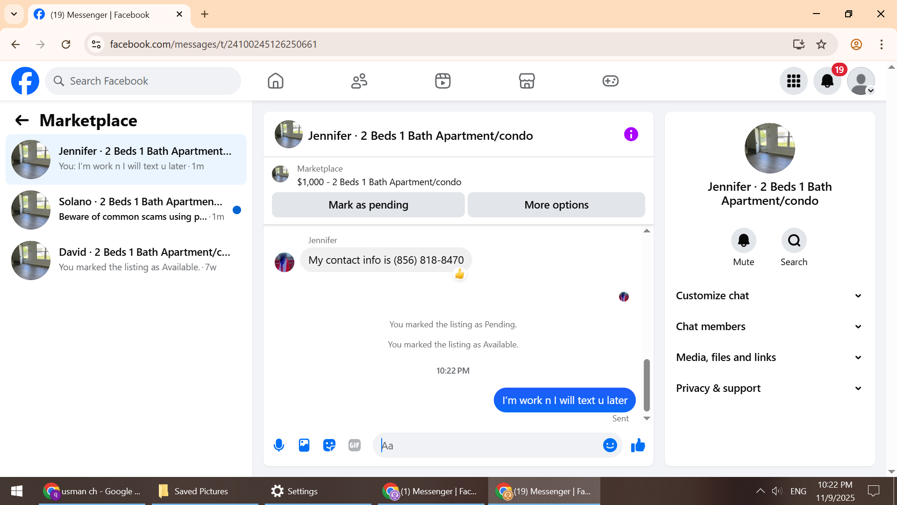The image size is (897, 505).
Task: Open the Jennifer 2 Beds conversation
Action: point(126,159)
